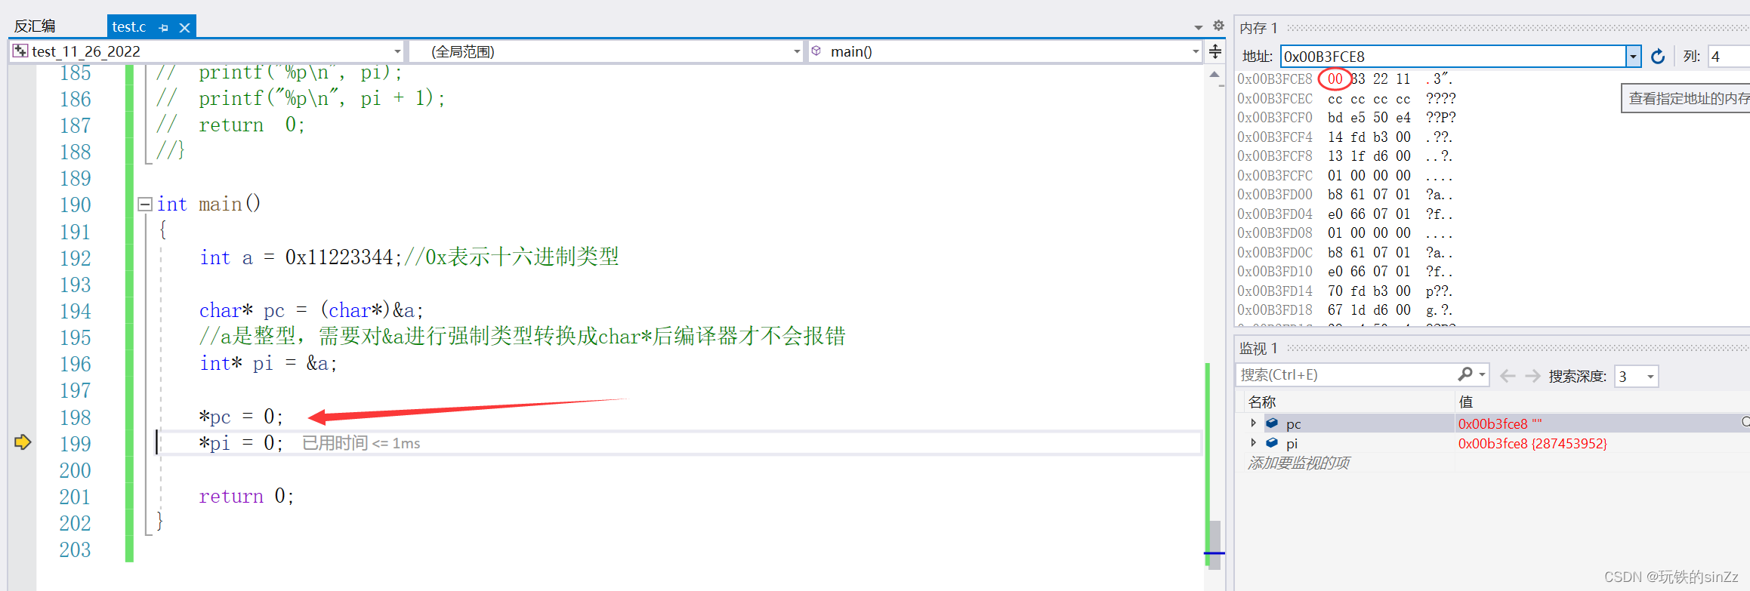
Task: Click the 名称 column header
Action: pyautogui.click(x=1263, y=402)
